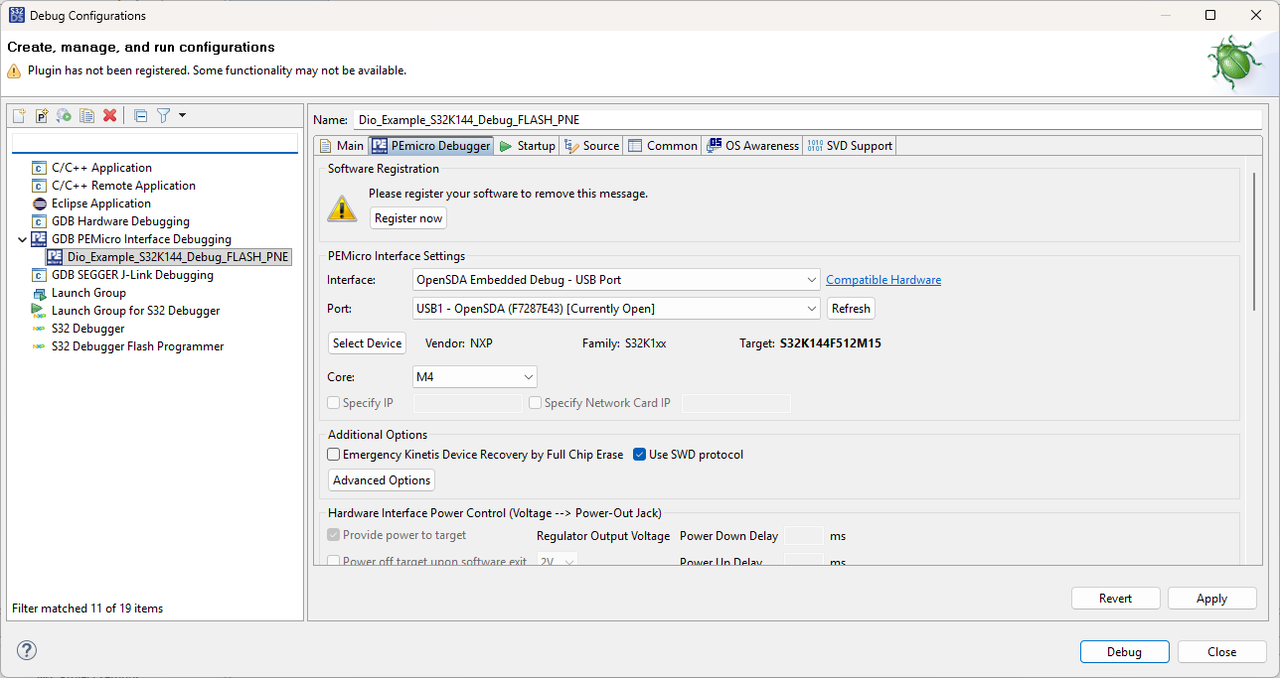Click the GDB Hardware Debugging icon
Image resolution: width=1280 pixels, height=678 pixels.
point(40,221)
